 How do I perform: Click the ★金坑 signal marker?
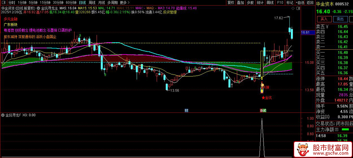pyautogui.click(x=267, y=98)
